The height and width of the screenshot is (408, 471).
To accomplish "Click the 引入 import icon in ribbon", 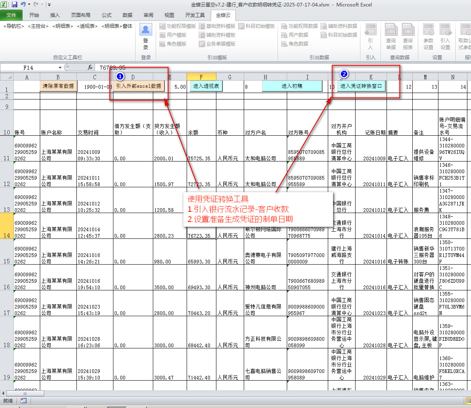I will [x=371, y=30].
